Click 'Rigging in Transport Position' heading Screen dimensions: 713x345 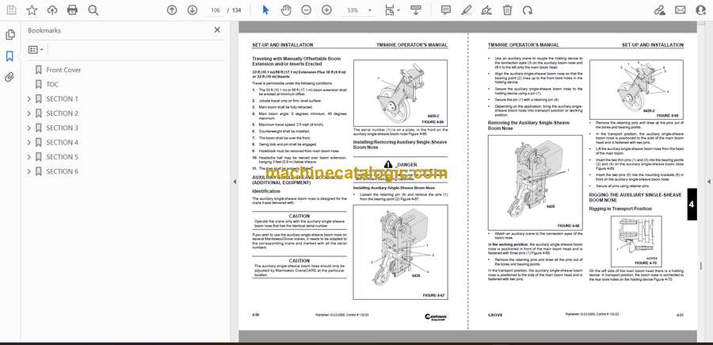620,209
